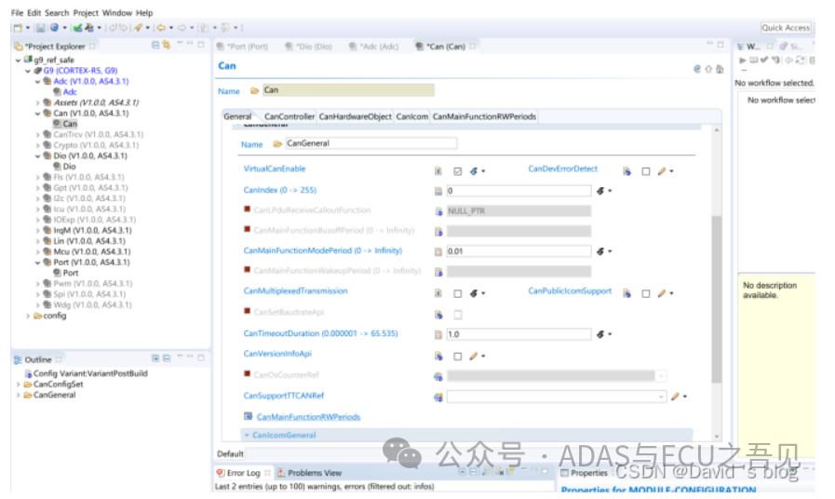Click the folder icon beside CanGeneral name
This screenshot has width=835, height=499.
click(277, 143)
